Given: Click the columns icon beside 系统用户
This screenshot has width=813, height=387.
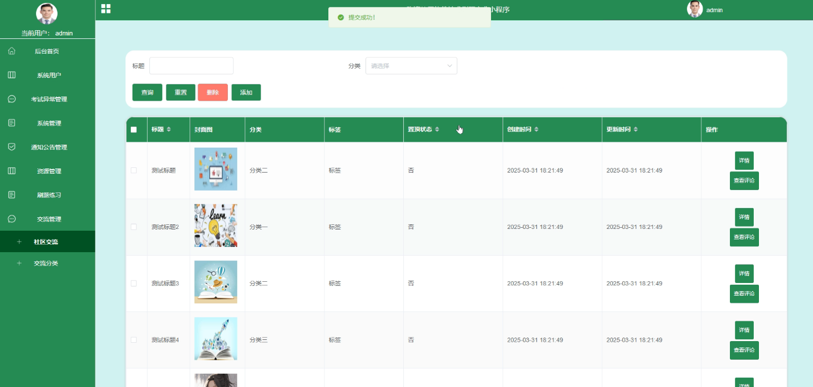Looking at the screenshot, I should [x=12, y=75].
